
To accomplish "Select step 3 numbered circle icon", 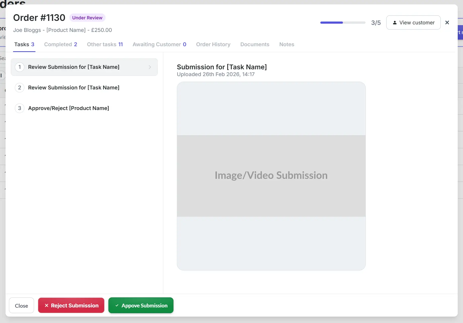I will (20, 108).
